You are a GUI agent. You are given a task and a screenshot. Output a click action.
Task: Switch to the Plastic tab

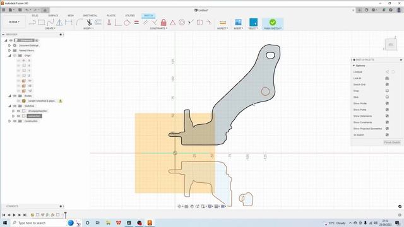[111, 16]
